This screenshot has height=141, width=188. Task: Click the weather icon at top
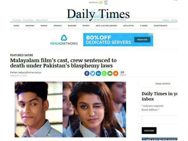tap(101, 3)
